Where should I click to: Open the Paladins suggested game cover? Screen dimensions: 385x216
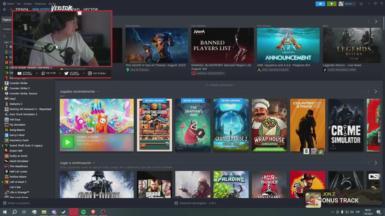[x=231, y=184]
